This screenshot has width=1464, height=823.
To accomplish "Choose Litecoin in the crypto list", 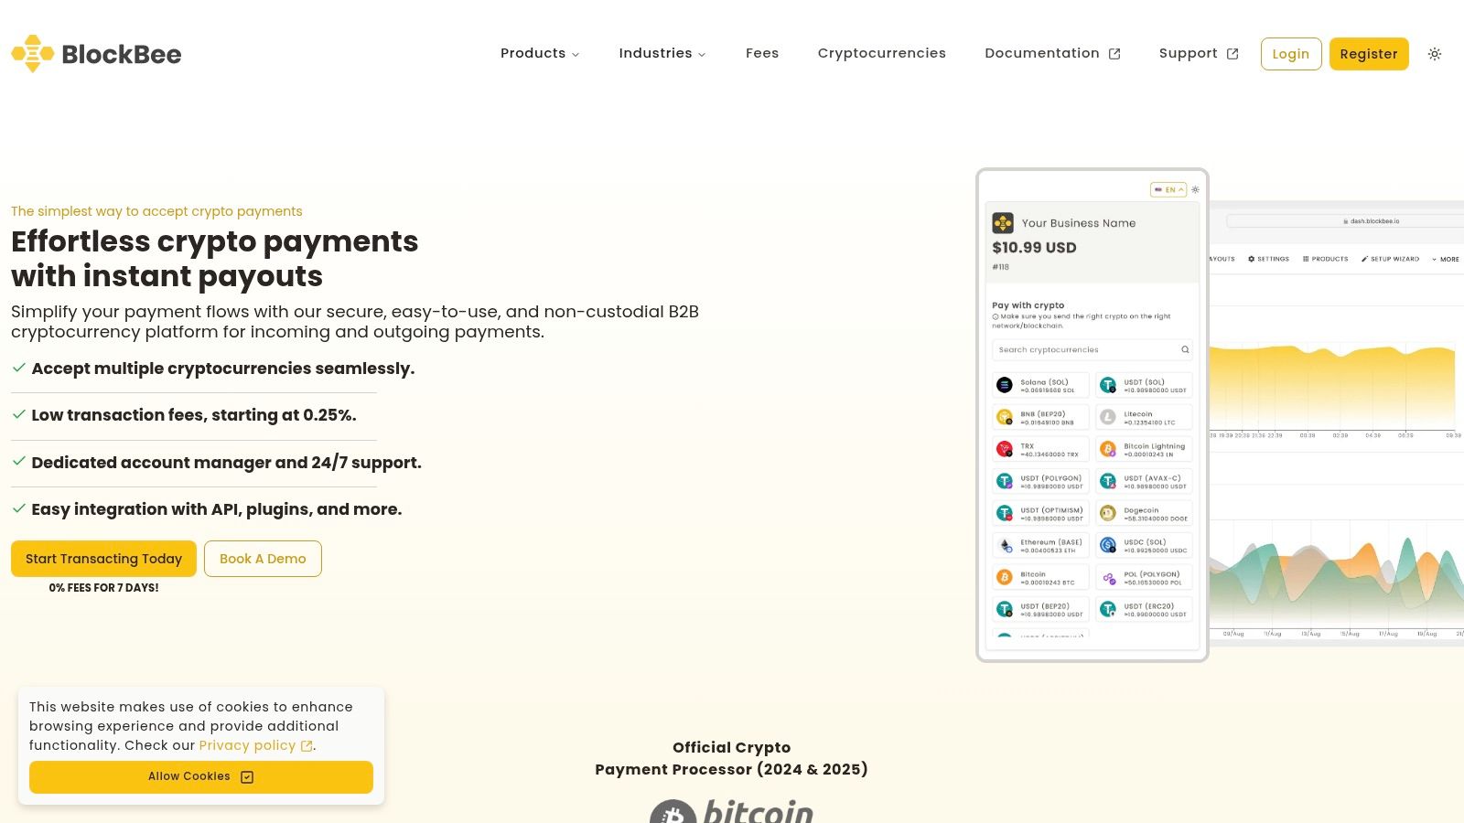I will [1144, 416].
